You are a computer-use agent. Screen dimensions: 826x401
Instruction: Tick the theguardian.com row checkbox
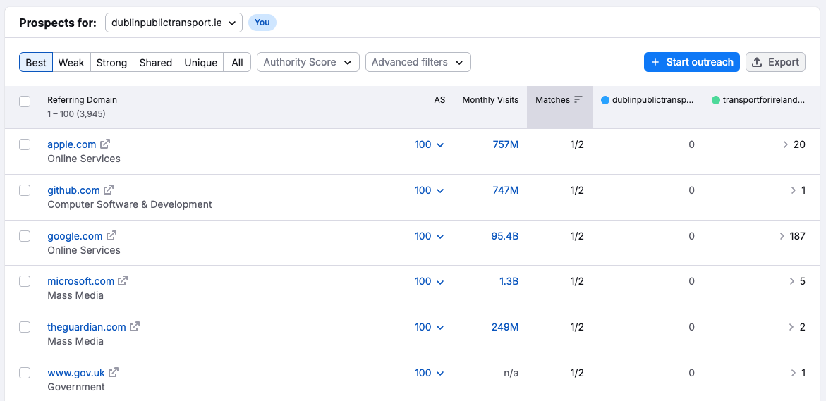[x=25, y=327]
